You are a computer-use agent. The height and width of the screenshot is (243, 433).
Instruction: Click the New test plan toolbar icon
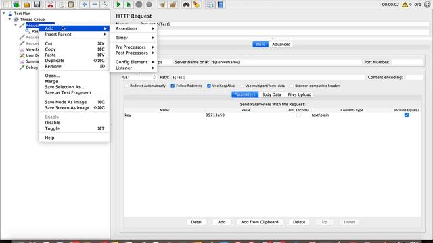tap(6, 5)
